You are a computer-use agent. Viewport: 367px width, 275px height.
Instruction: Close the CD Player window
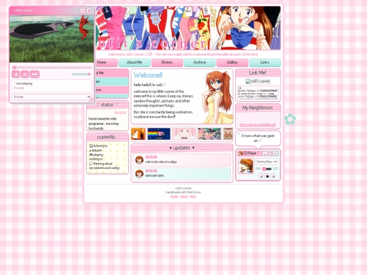pos(275,153)
